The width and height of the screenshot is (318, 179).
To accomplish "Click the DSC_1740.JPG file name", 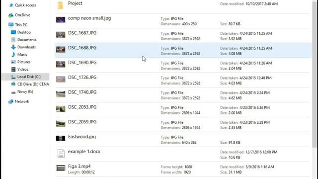I will (82, 92).
